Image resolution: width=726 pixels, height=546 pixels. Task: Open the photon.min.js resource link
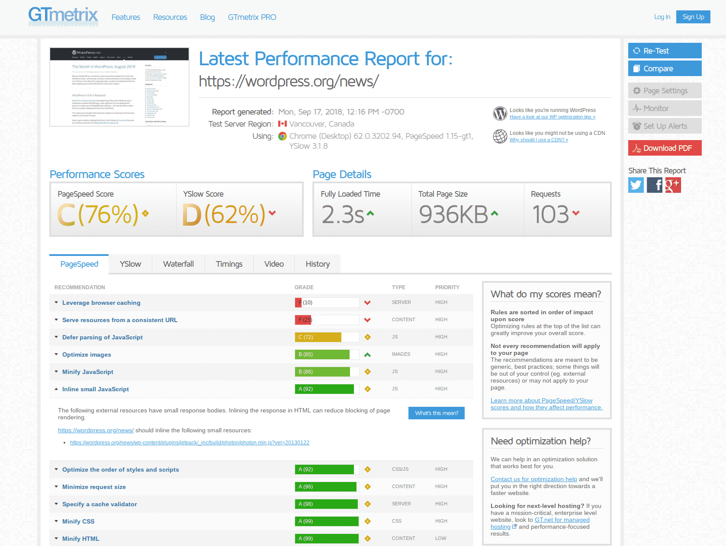190,443
